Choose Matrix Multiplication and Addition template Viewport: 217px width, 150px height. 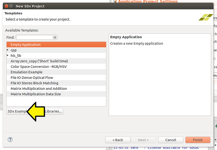tap(39, 89)
